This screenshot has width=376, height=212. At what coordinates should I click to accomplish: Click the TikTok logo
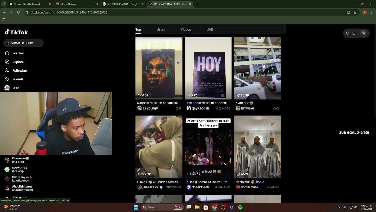16,32
